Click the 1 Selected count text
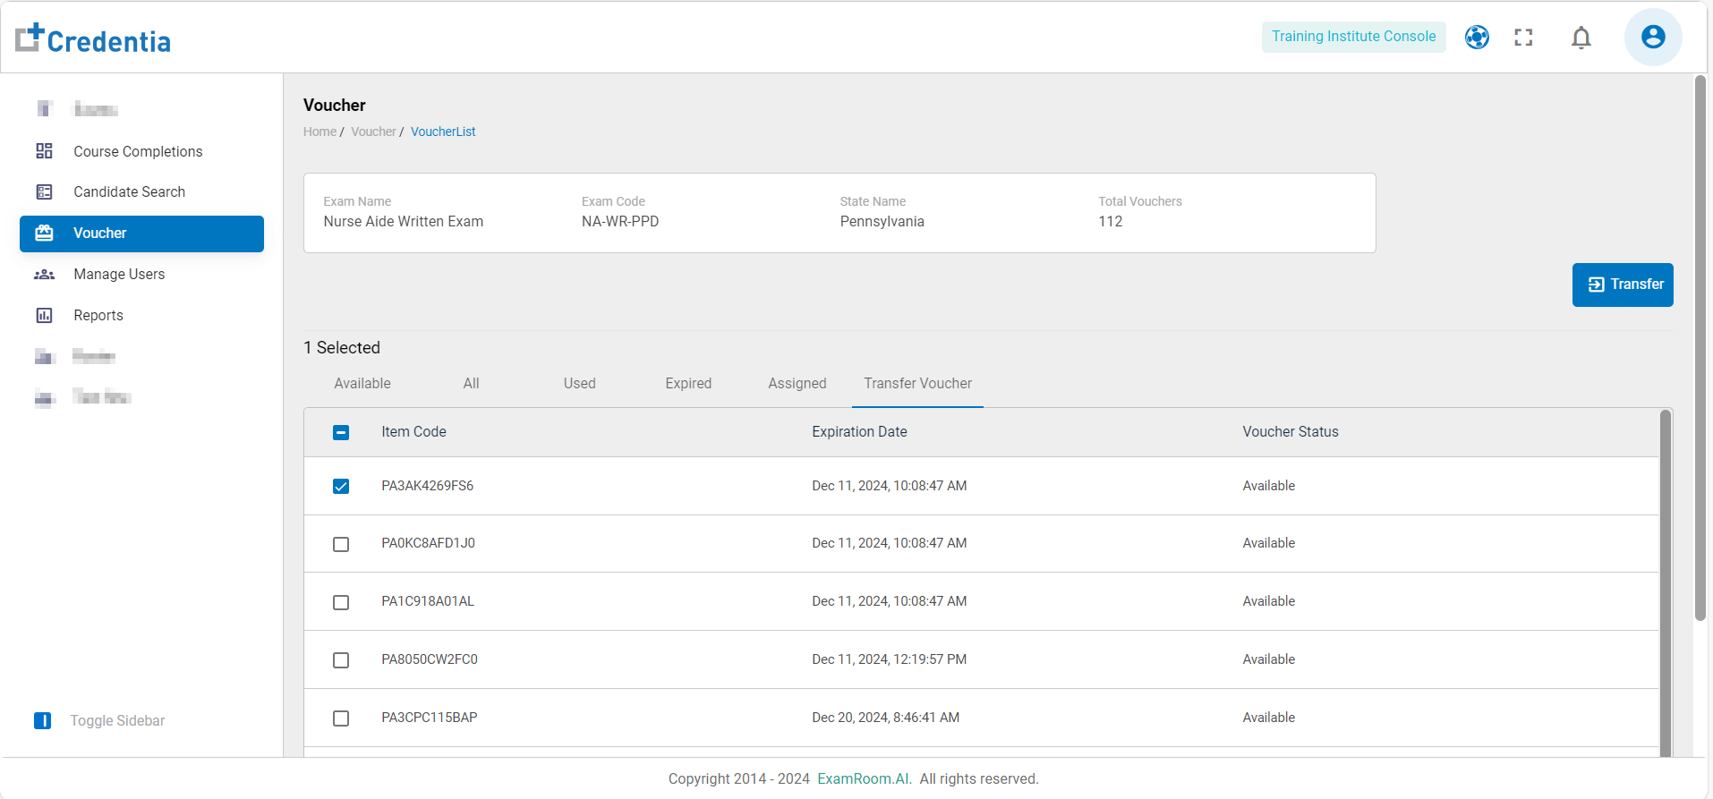Viewport: 1713px width, 799px height. coord(342,348)
